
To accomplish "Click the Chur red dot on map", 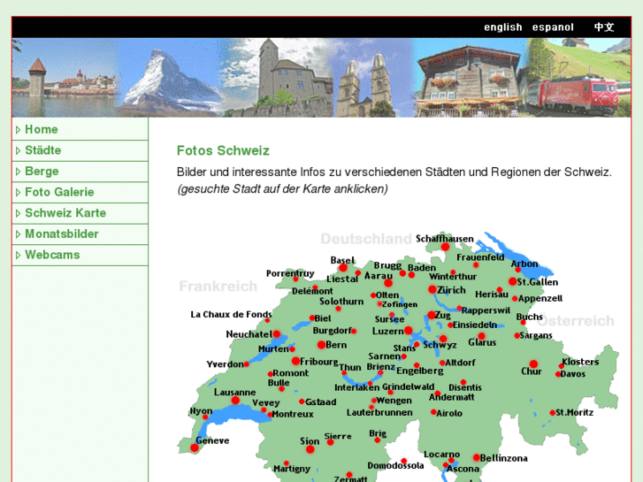I will [x=533, y=363].
